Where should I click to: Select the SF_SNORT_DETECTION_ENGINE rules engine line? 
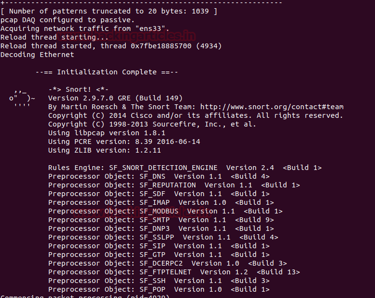pos(185,168)
